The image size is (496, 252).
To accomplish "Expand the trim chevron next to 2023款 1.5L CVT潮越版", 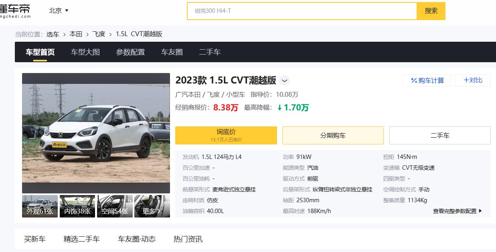I will (x=284, y=81).
